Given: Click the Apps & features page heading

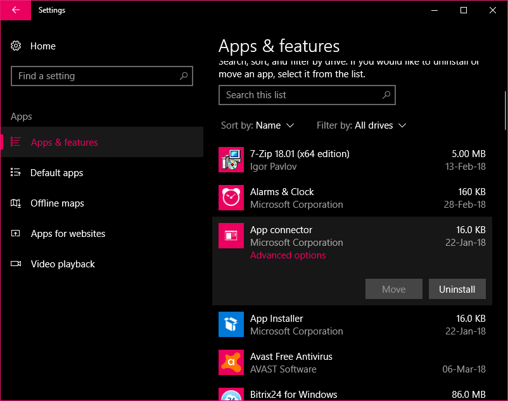Looking at the screenshot, I should (279, 46).
